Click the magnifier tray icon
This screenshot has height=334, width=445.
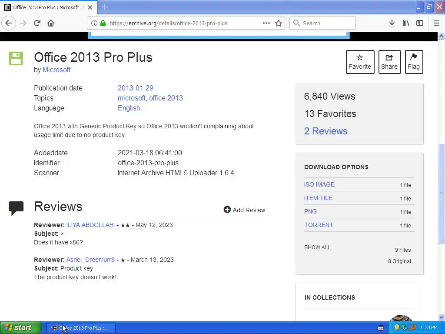tap(413, 328)
